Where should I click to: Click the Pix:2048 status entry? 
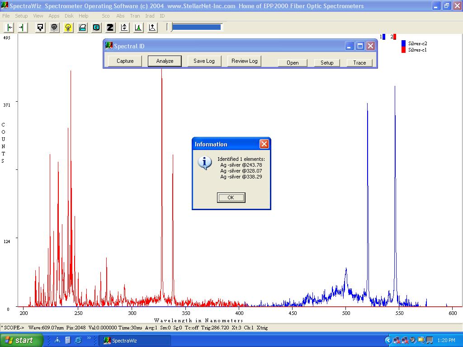pos(76,328)
